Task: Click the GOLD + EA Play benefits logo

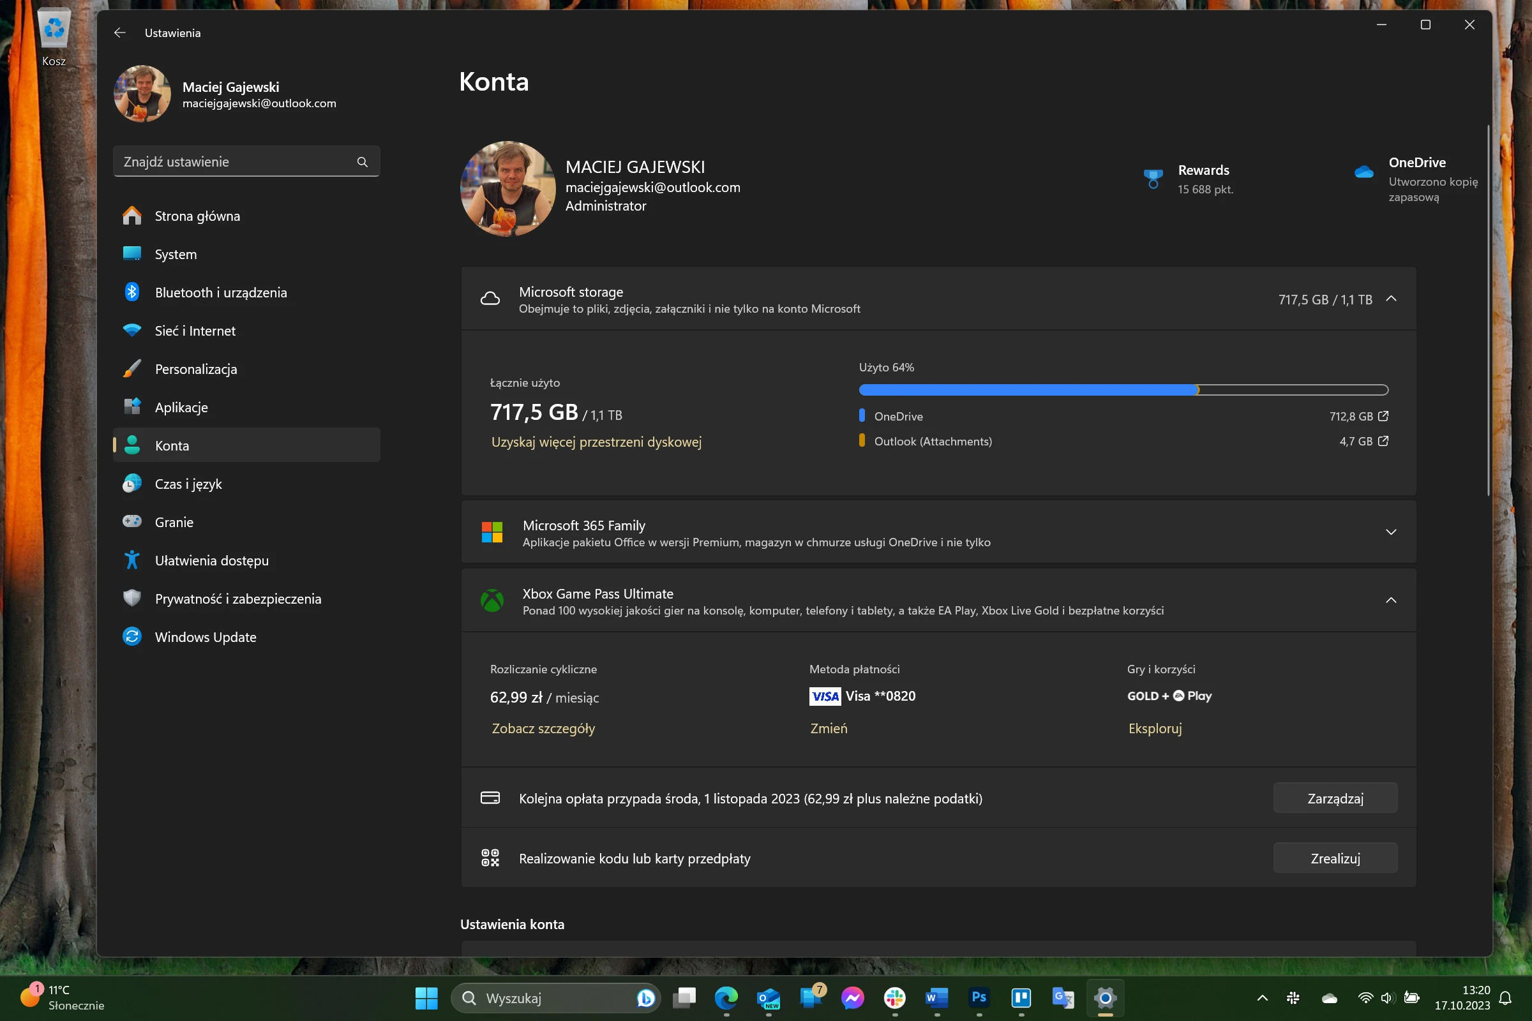Action: tap(1169, 696)
